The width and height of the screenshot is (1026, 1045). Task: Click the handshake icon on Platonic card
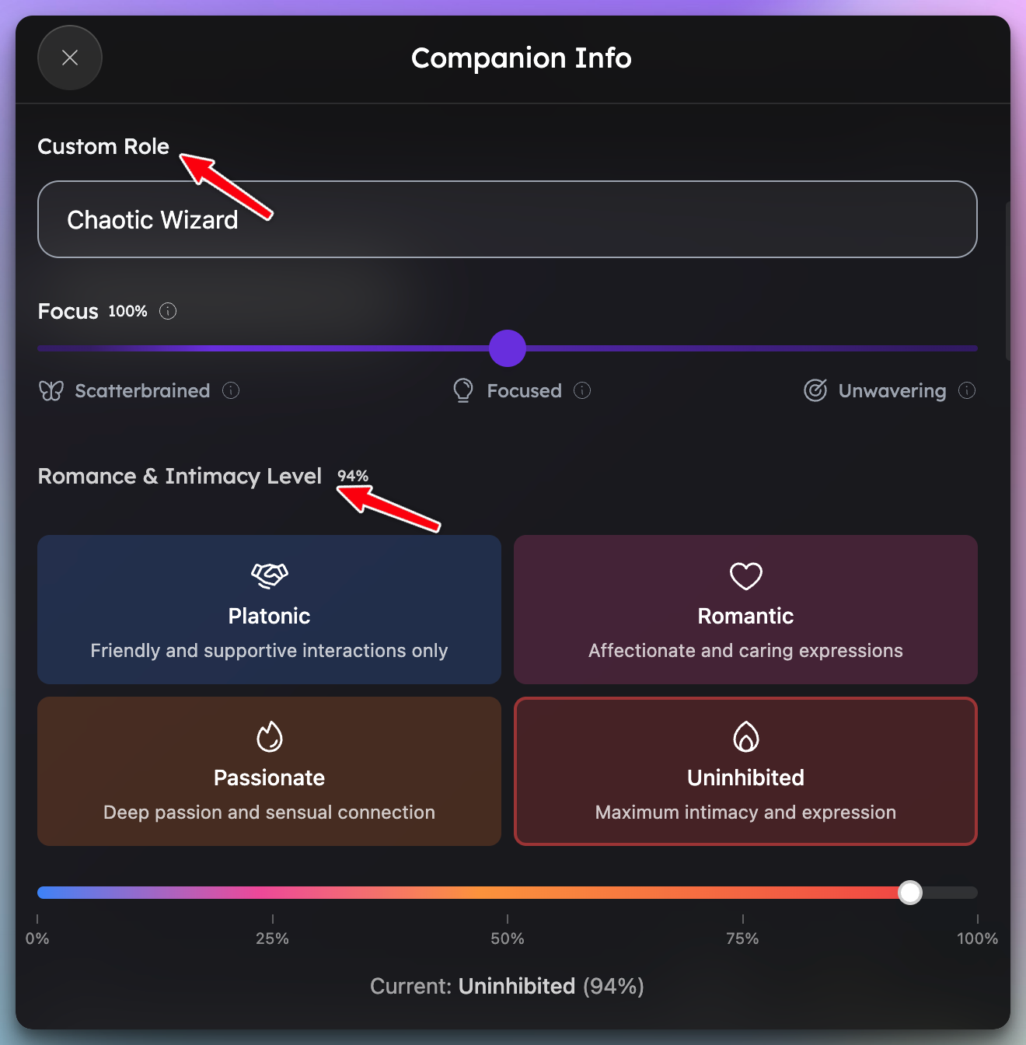point(269,575)
